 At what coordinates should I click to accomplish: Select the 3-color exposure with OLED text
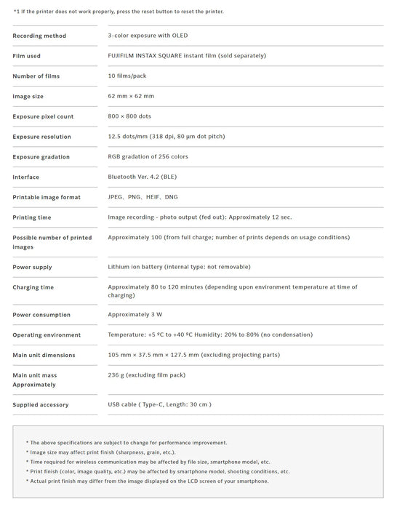pyautogui.click(x=148, y=36)
